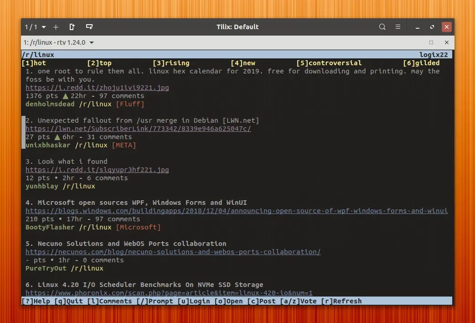Open search with the magnifier icon

(382, 27)
